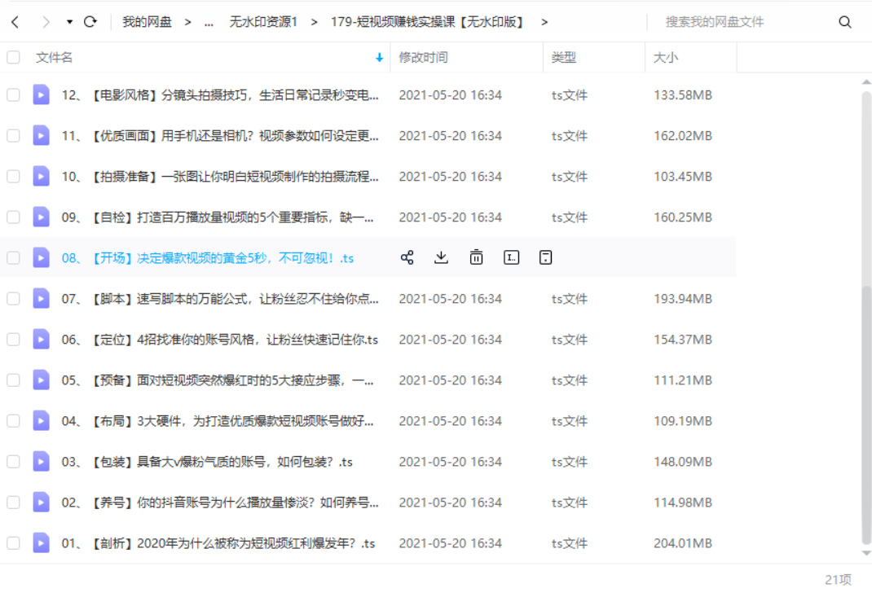Open file name 08、【开场】决定爆款视频的黄金5秒
The image size is (872, 597).
click(208, 258)
